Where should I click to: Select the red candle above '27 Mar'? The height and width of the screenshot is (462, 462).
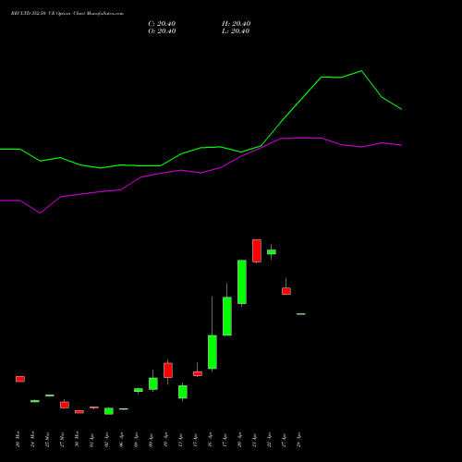tap(65, 405)
